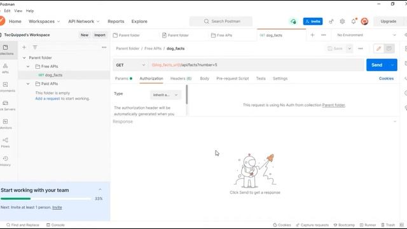407x229 pixels.
Task: Open the Edit menu
Action: coord(7,11)
